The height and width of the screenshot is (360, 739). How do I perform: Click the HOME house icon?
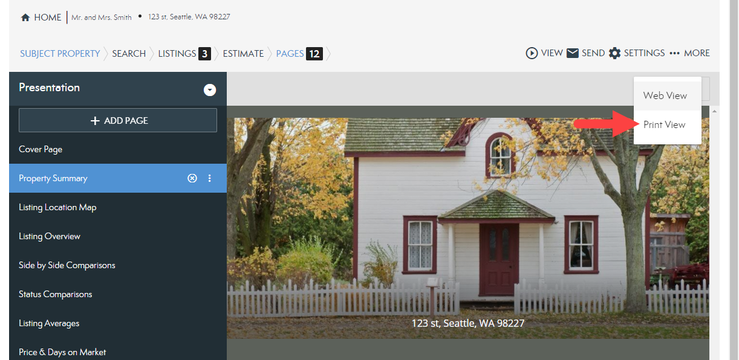(25, 18)
